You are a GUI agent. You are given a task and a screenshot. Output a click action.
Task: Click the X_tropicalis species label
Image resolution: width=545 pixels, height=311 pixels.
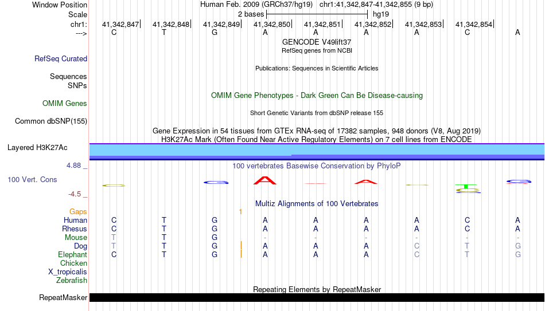68,272
